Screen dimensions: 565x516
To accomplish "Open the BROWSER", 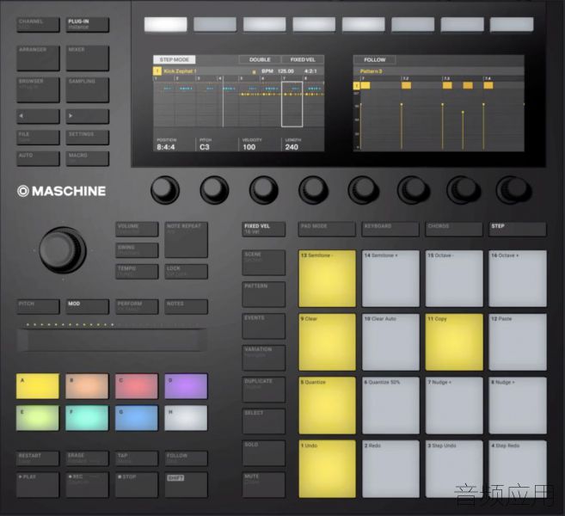I will pos(38,89).
